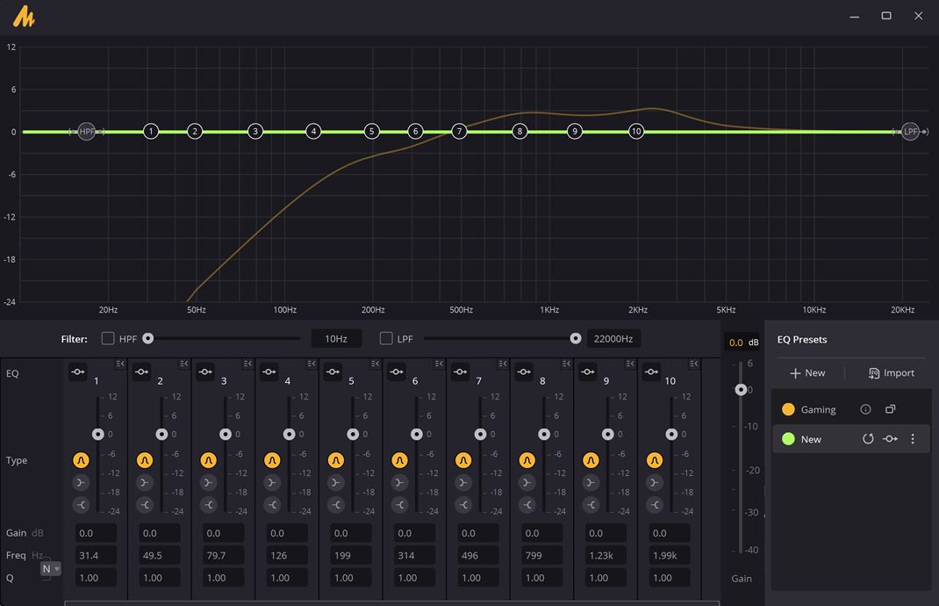
Task: Collapse EQ band 1 with its corner icon
Action: 120,364
